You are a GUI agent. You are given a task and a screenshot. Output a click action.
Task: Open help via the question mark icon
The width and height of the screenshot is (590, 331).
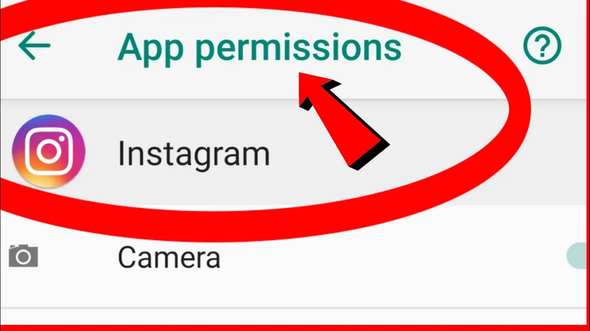(x=543, y=46)
